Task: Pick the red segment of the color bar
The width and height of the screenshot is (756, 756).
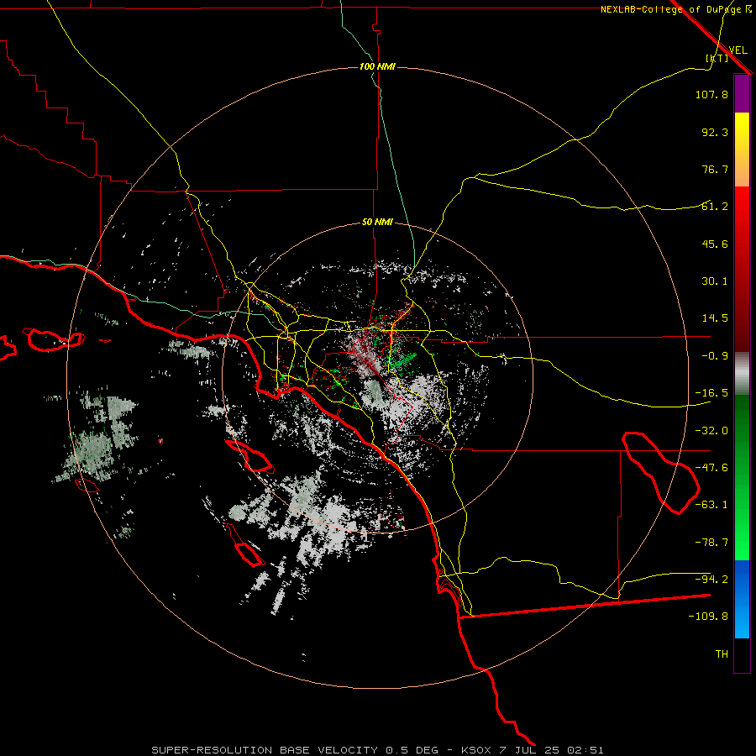Action: click(742, 269)
